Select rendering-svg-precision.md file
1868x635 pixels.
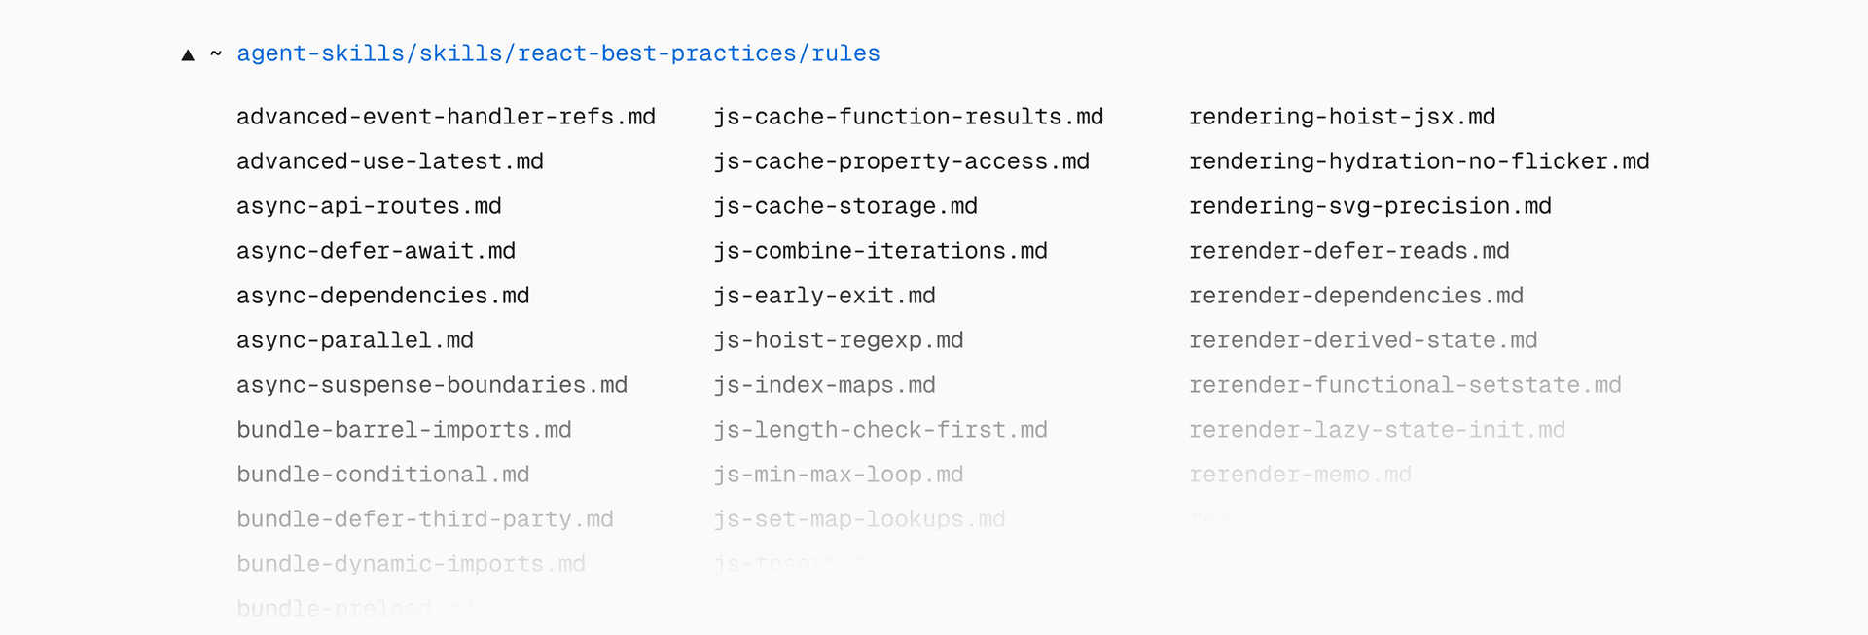click(x=1370, y=206)
